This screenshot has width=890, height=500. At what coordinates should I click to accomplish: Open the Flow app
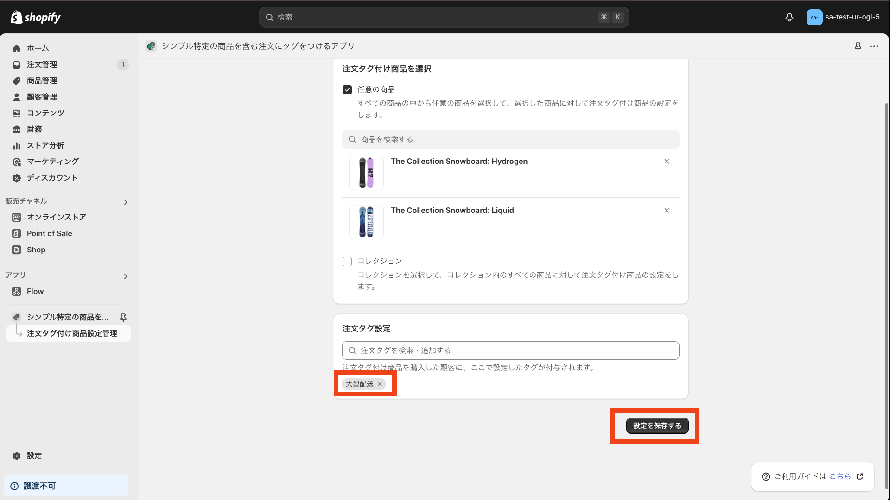34,291
